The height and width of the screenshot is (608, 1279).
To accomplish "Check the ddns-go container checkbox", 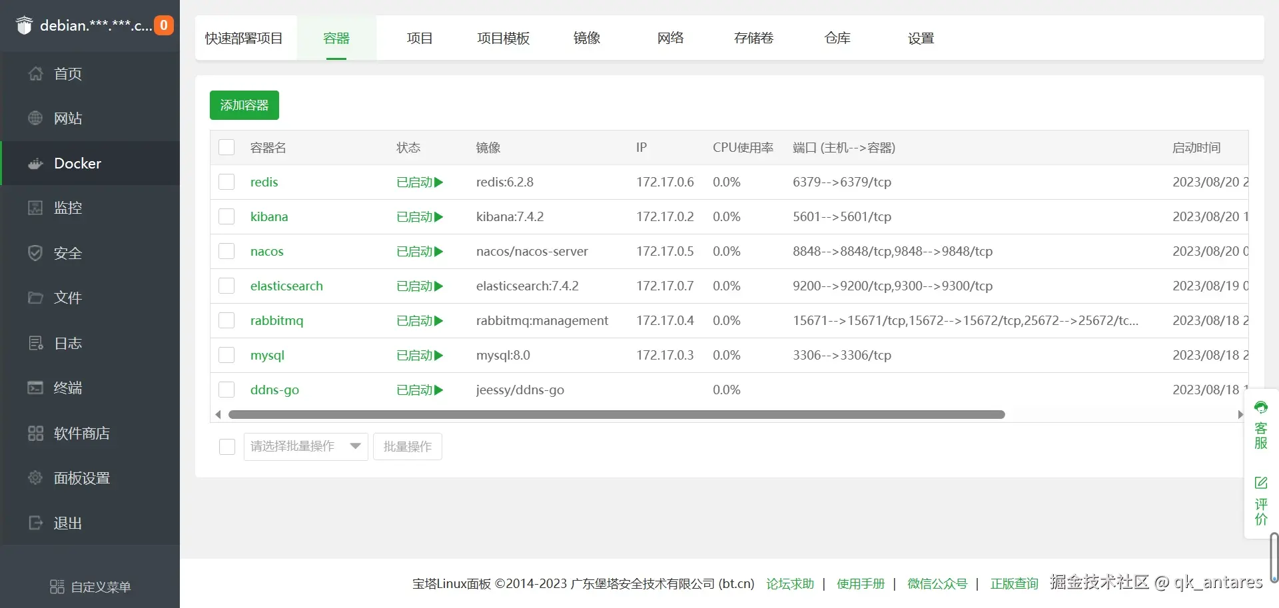I will point(226,390).
